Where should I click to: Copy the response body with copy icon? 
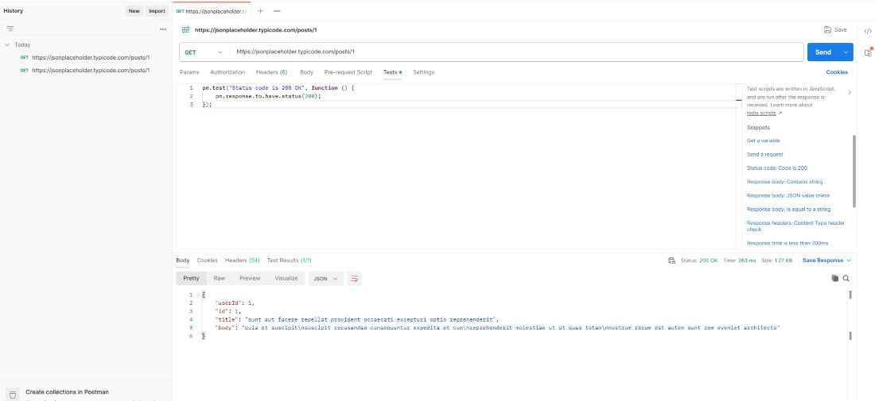click(x=834, y=278)
